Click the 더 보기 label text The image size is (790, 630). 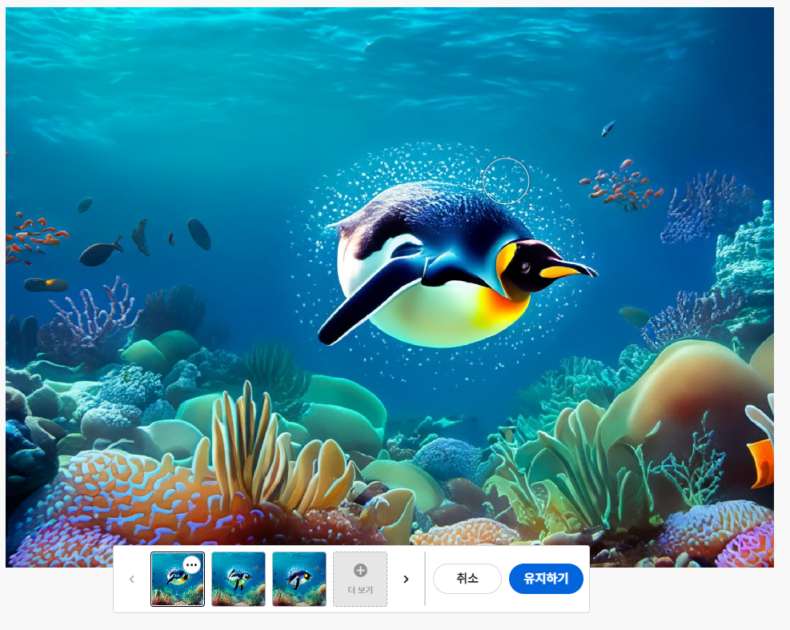360,590
